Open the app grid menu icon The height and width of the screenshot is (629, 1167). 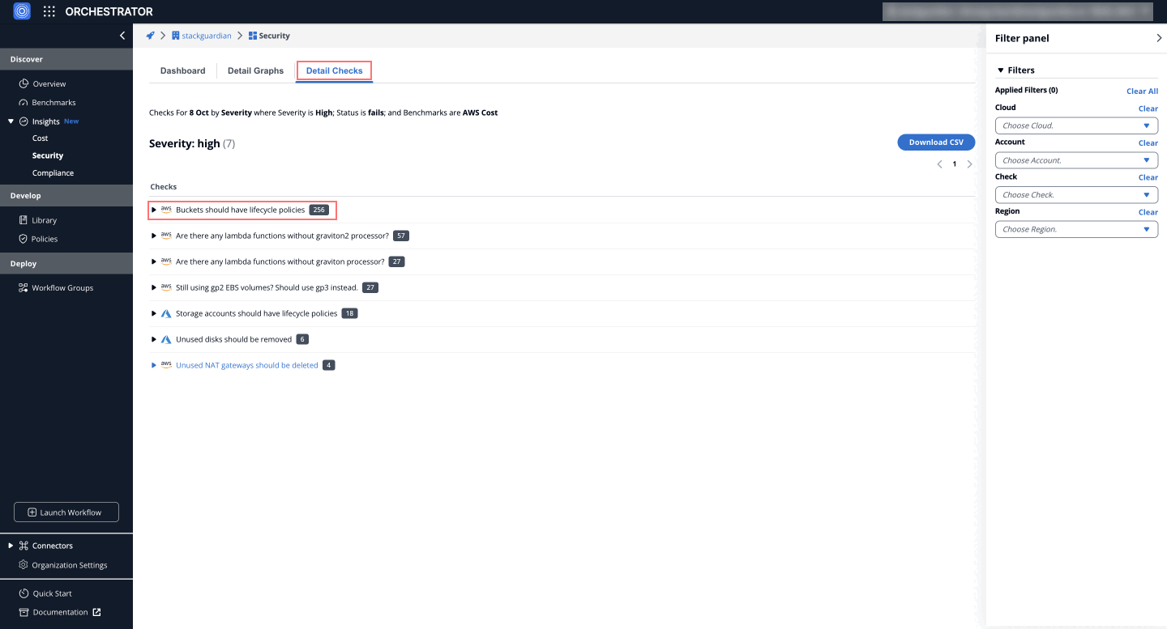[x=49, y=11]
